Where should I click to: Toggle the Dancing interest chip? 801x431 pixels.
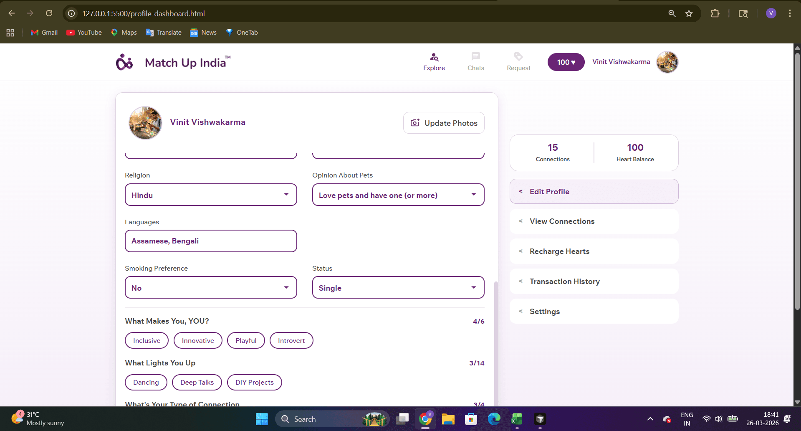[x=146, y=382]
